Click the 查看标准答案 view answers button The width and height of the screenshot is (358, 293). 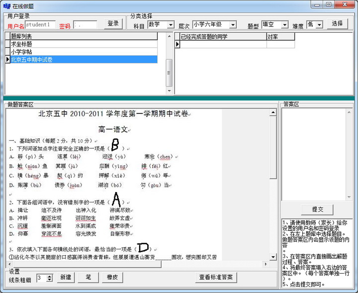coord(216,277)
